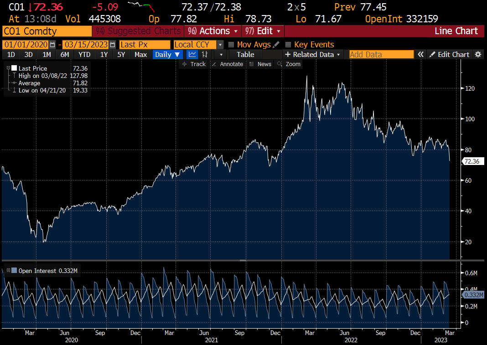Select the 3D range tab

point(29,55)
